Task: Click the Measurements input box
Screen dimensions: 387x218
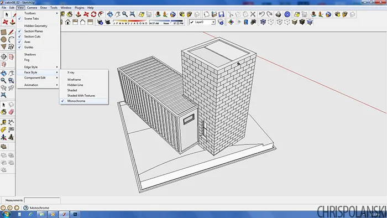Action: click(x=42, y=200)
